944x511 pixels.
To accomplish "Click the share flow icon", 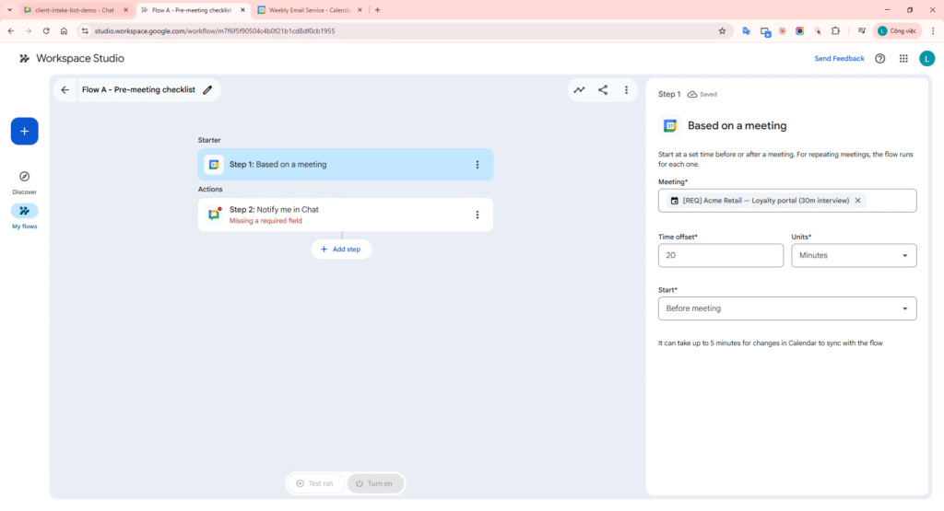I will click(x=603, y=90).
